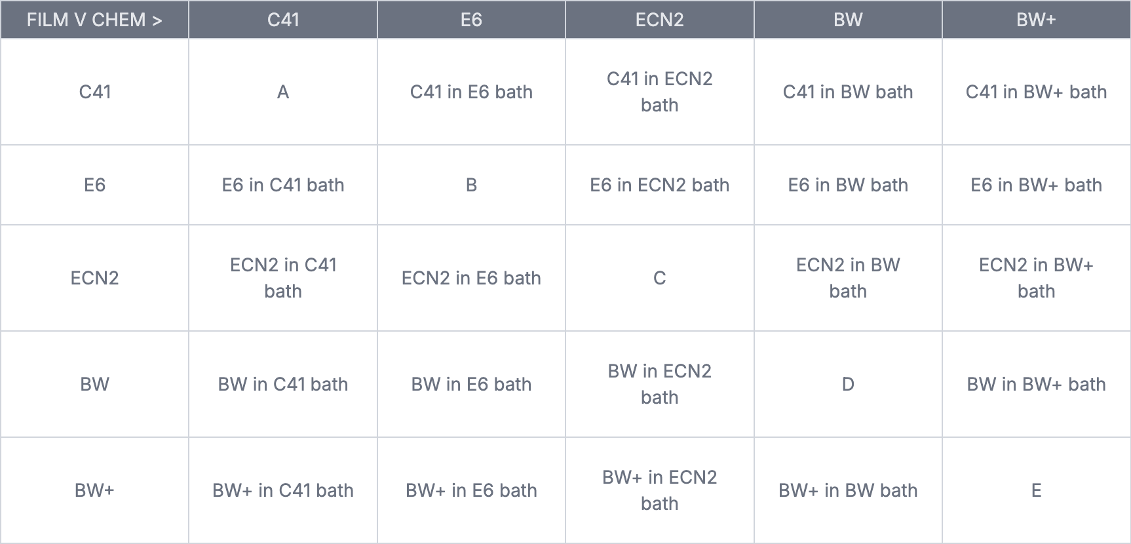Click cell labeled A
The image size is (1131, 544).
283,92
